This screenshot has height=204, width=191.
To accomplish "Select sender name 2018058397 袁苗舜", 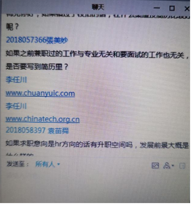I will pyautogui.click(x=37, y=130).
